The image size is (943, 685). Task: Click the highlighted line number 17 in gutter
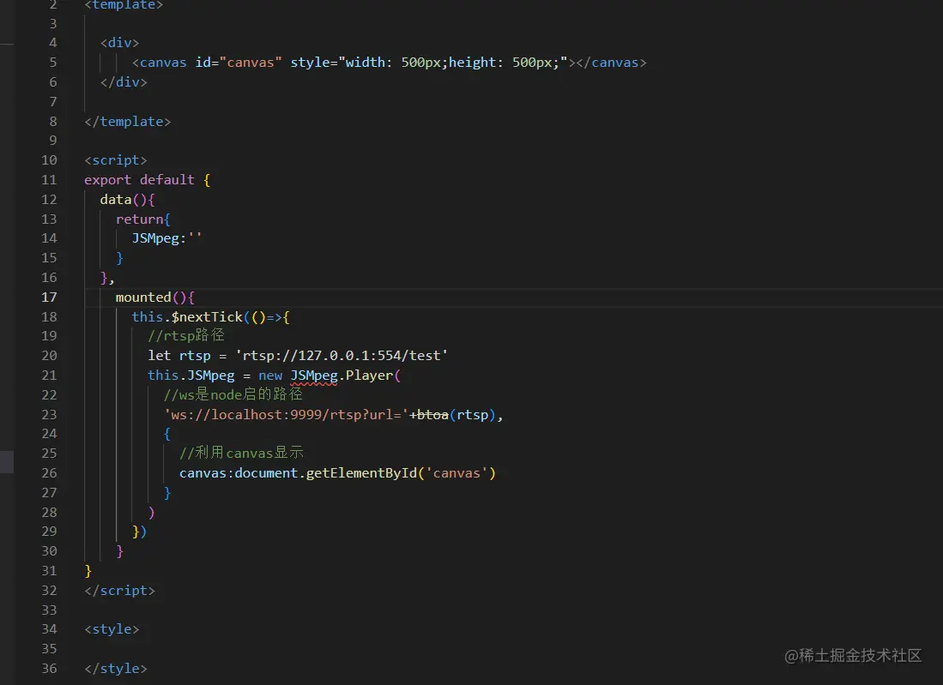[x=49, y=297]
